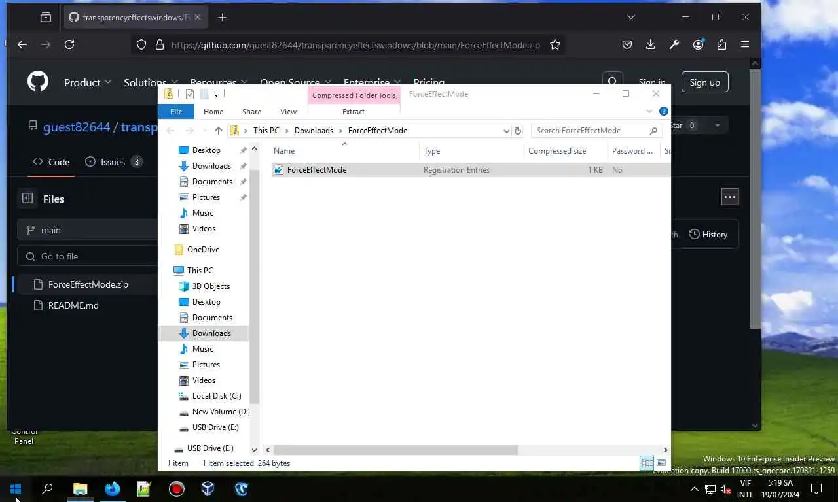Click the Search ForceEffectMode box
Screen dimensions: 838x502
(x=596, y=131)
